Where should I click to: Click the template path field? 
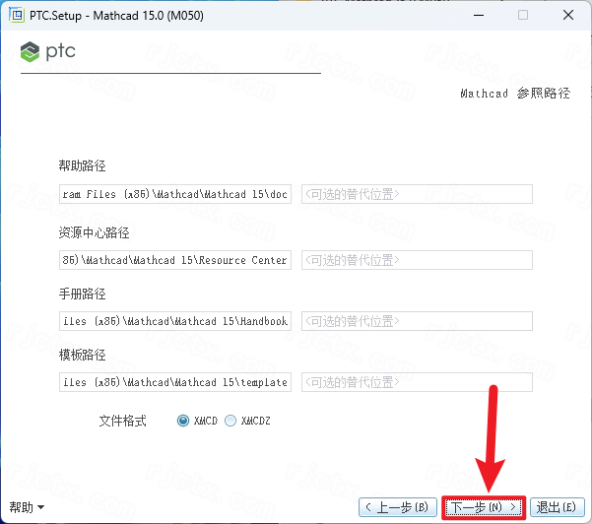174,382
